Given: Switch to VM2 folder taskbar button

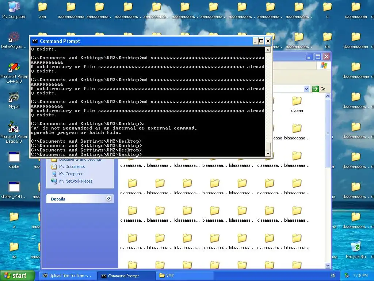Looking at the screenshot, I should tap(185, 276).
